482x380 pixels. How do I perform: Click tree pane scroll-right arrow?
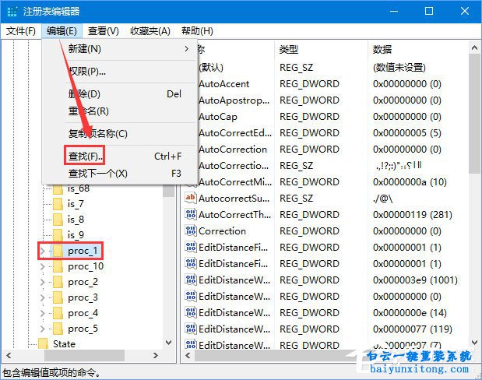(x=156, y=355)
